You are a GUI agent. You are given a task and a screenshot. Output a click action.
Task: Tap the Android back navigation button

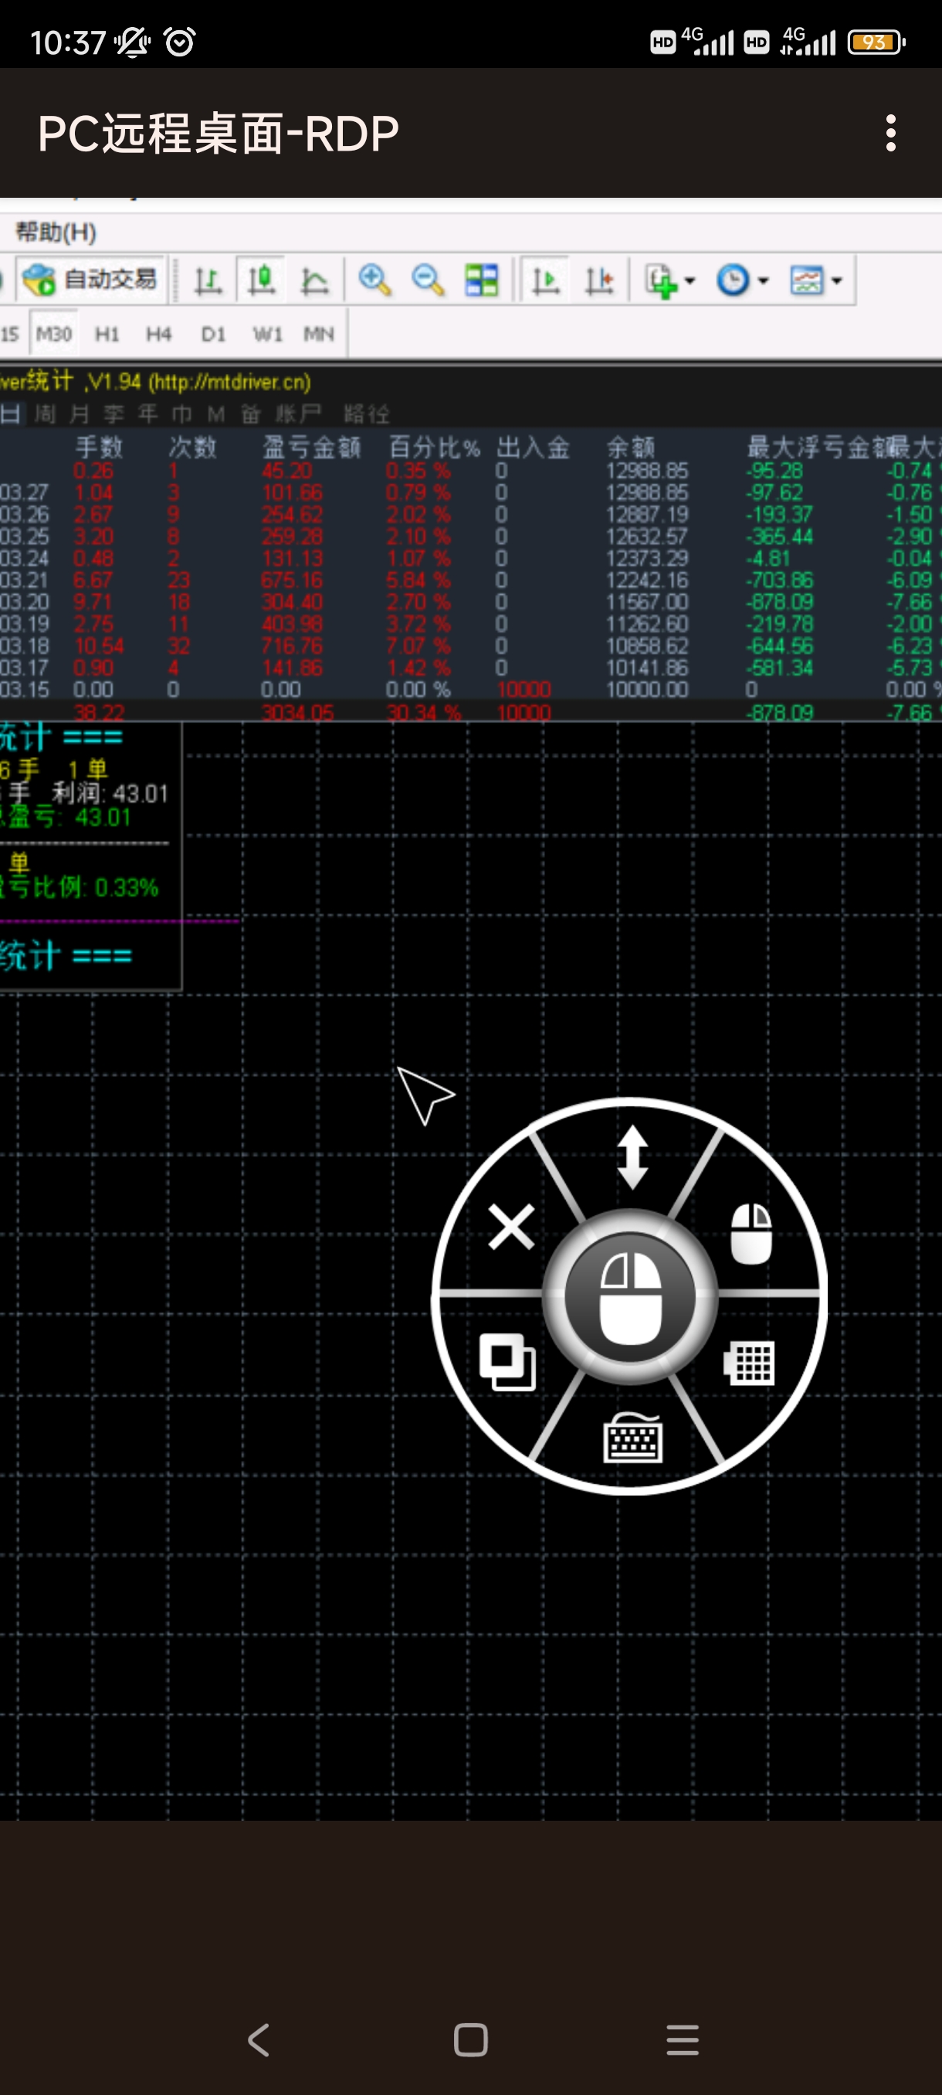click(x=259, y=2040)
